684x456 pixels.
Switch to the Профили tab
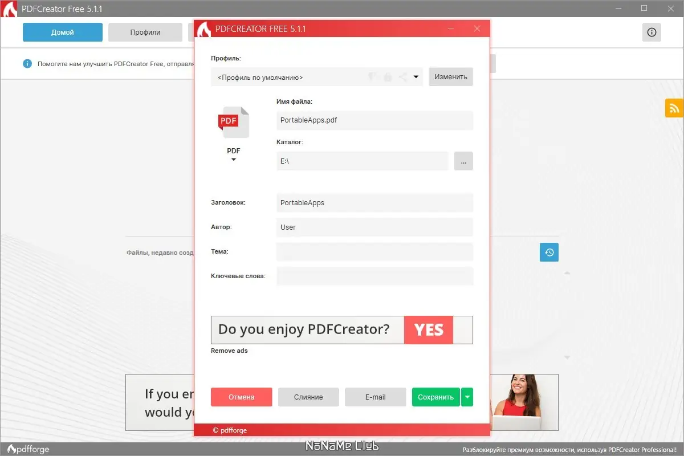[x=145, y=32]
